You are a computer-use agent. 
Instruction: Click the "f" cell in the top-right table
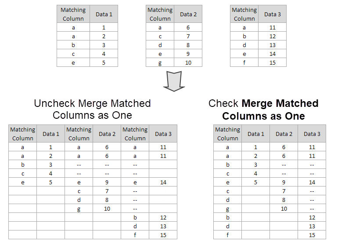(x=244, y=62)
